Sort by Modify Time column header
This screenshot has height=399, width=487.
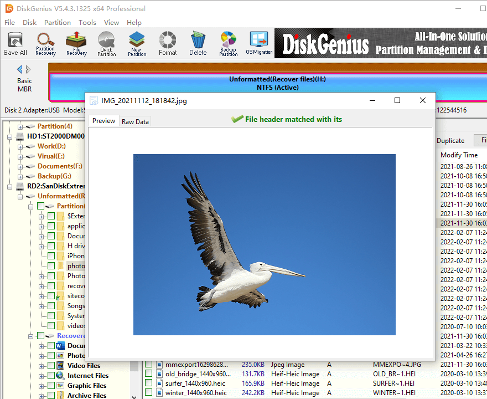[x=459, y=155]
